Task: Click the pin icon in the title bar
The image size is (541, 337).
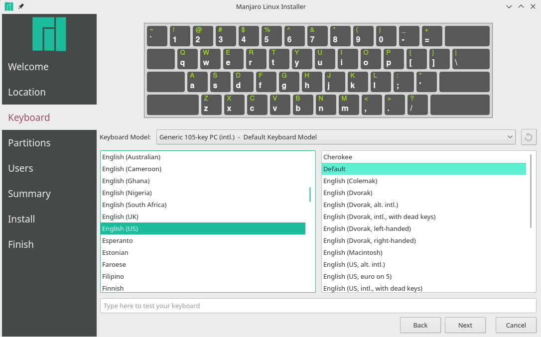Action: [20, 6]
